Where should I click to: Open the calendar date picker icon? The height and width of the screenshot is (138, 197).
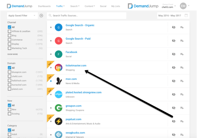186,15
